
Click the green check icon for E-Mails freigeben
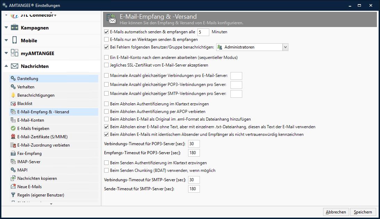pos(13,128)
